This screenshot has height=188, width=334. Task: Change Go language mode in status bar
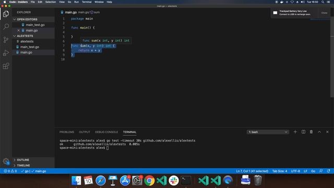tap(313, 171)
